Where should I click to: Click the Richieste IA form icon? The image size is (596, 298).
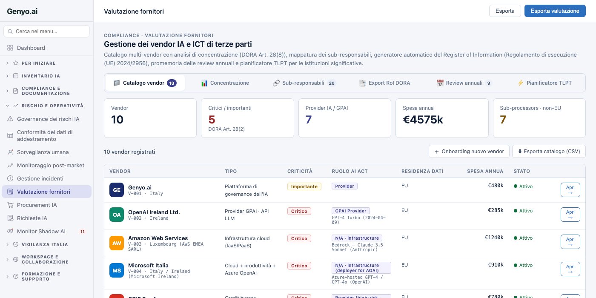coord(10,218)
